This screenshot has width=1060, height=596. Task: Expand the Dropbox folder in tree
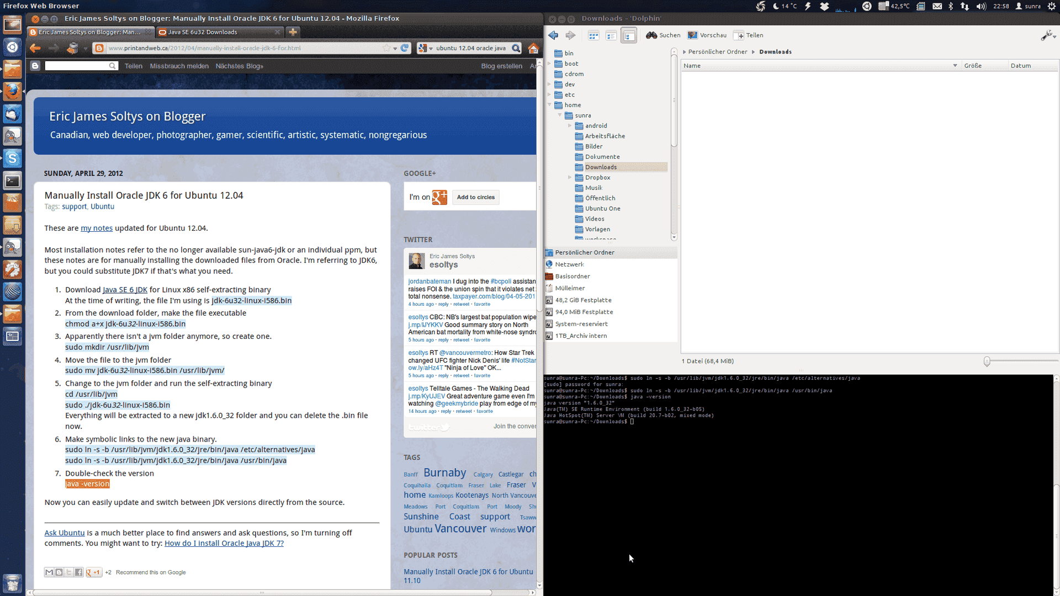(x=570, y=178)
